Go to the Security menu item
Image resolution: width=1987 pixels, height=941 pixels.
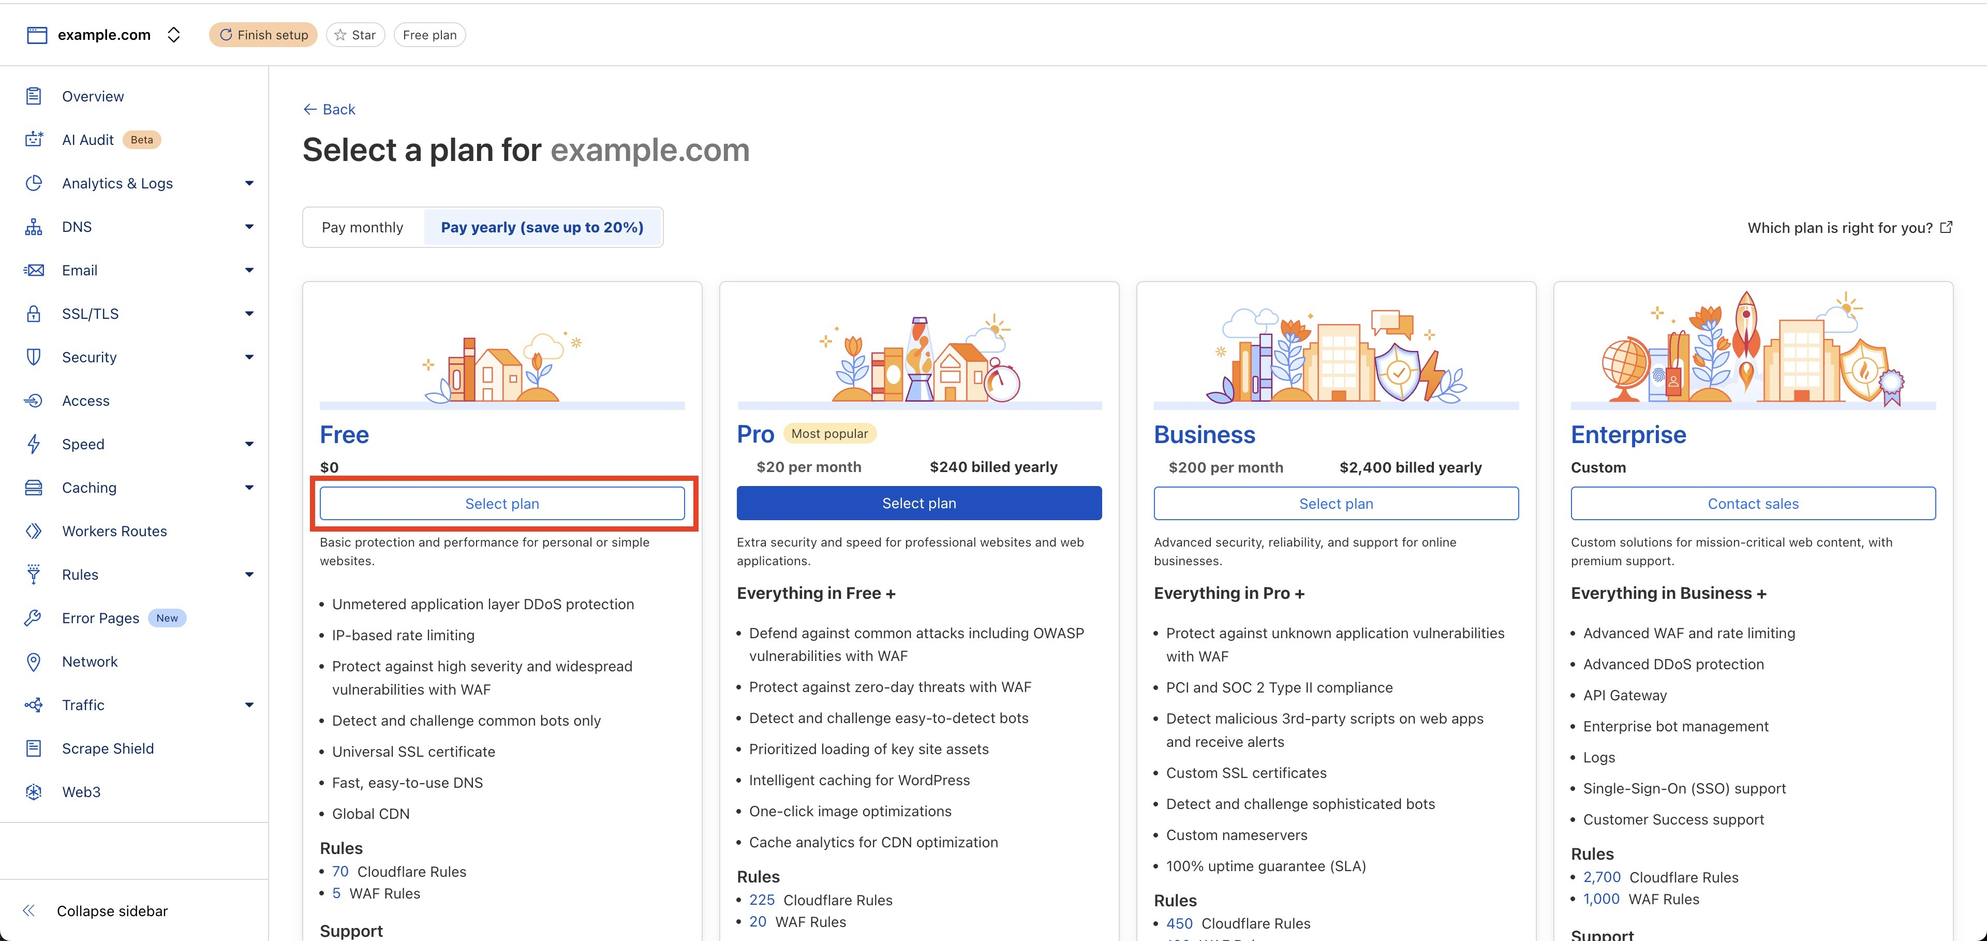90,357
